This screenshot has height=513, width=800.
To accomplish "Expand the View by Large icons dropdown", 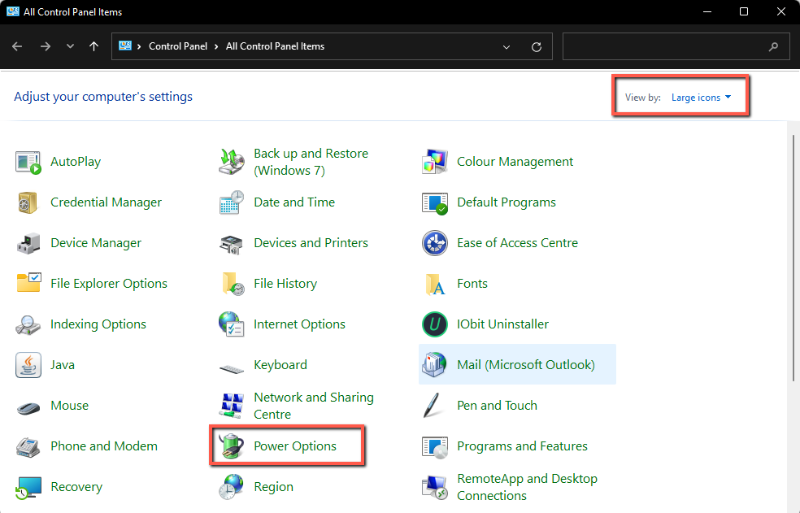I will tap(701, 98).
